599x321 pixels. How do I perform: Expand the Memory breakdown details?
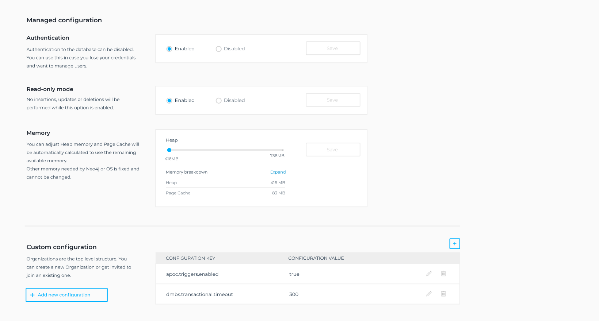[x=278, y=172]
